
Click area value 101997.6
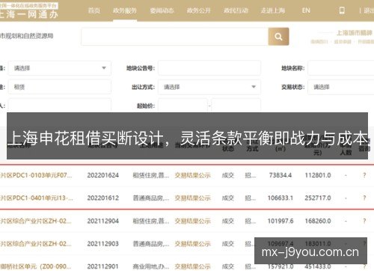280,221
